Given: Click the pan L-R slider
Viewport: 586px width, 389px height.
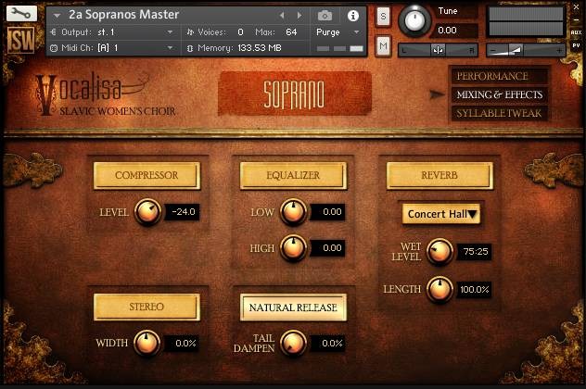Looking at the screenshot, I should point(438,50).
